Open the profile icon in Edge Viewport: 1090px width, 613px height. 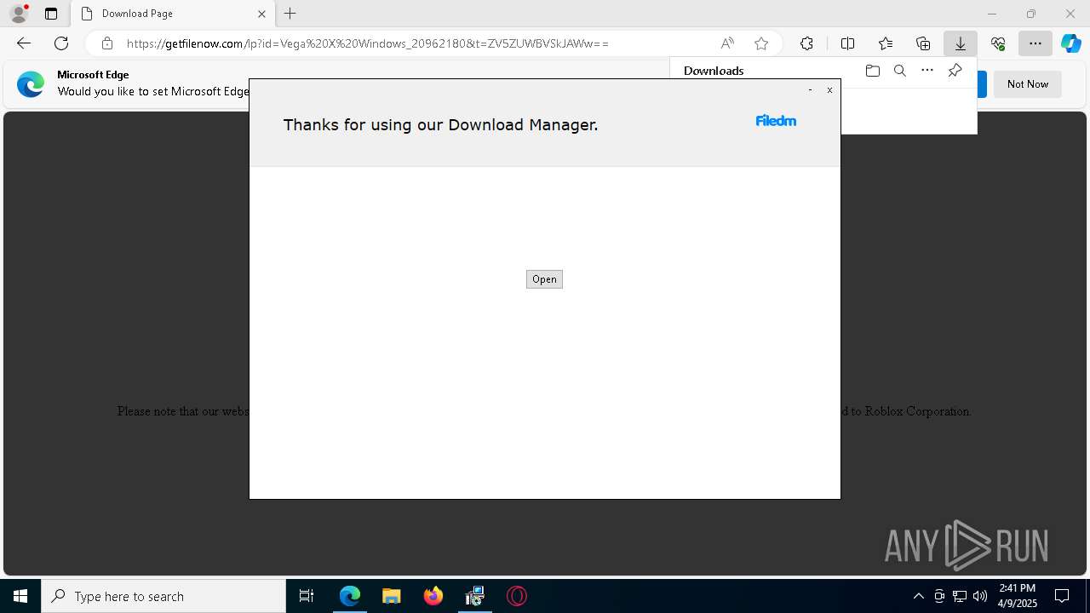[x=19, y=14]
